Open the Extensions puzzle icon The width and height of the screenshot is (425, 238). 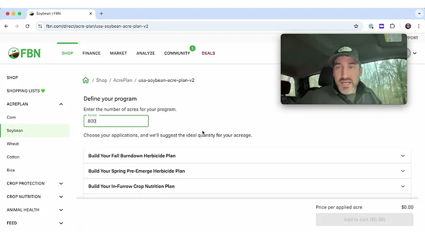pos(392,27)
